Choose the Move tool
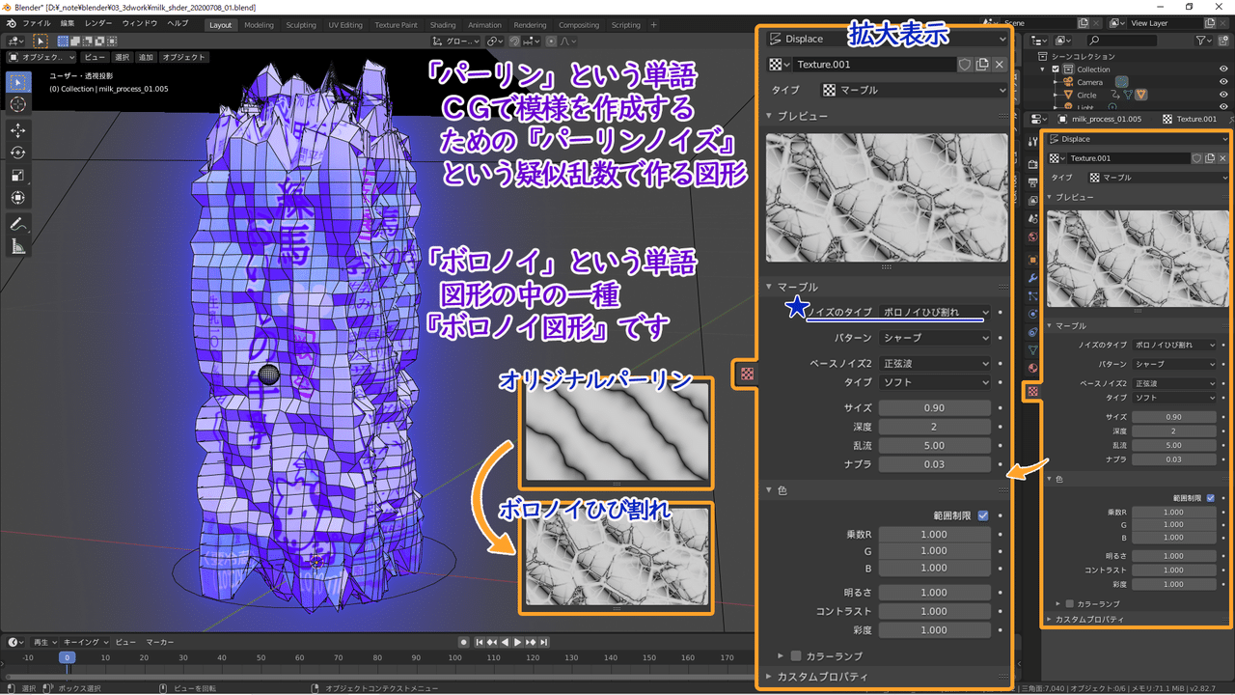The width and height of the screenshot is (1235, 695). [x=17, y=129]
